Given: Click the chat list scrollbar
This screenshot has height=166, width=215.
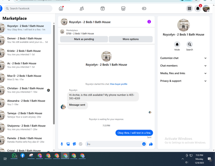Looking at the screenshot, I should tap(54, 74).
